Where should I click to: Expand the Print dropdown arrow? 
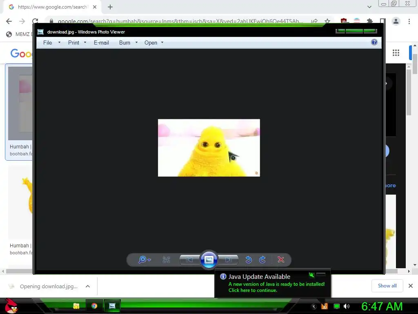click(x=85, y=43)
